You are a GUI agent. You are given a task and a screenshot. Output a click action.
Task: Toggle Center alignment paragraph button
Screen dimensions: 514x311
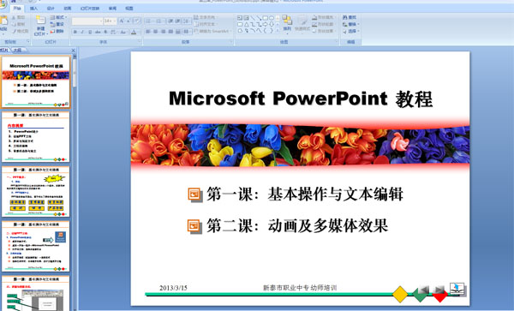156,32
